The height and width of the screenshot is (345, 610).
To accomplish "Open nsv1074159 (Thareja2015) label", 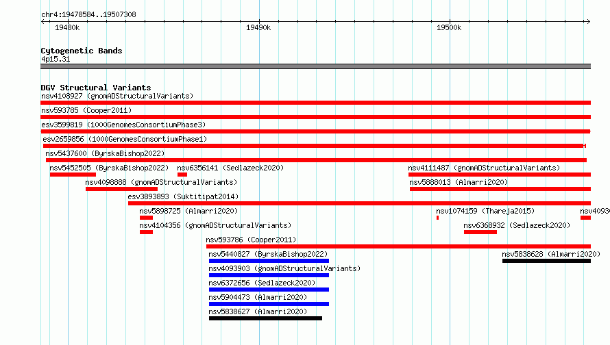I will [x=485, y=211].
